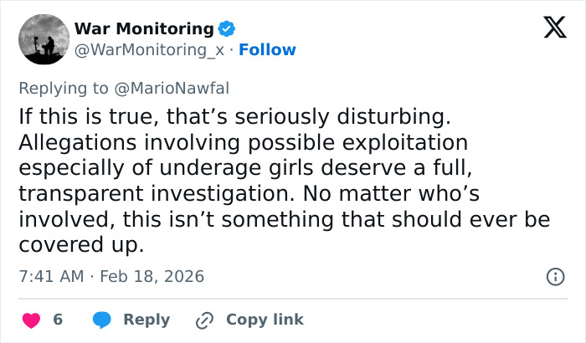
Task: Follow the War Monitoring account
Action: tap(267, 50)
